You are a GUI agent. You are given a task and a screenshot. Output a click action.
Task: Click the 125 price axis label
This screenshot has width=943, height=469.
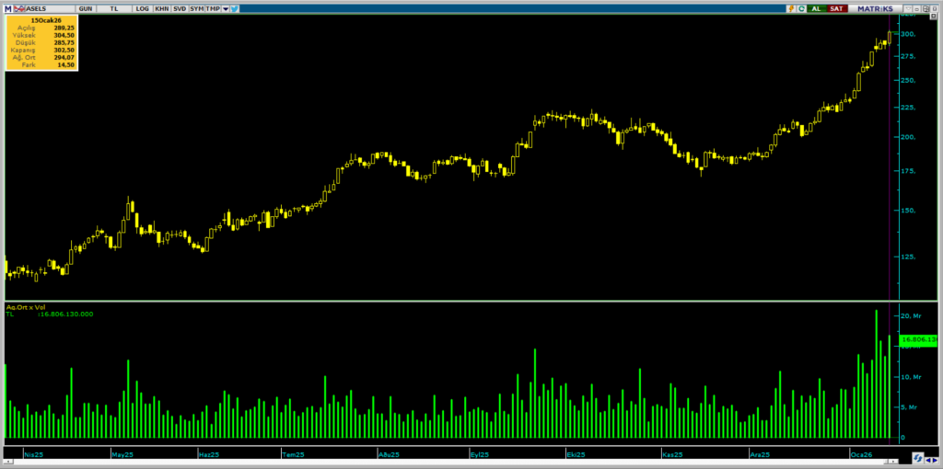(909, 257)
